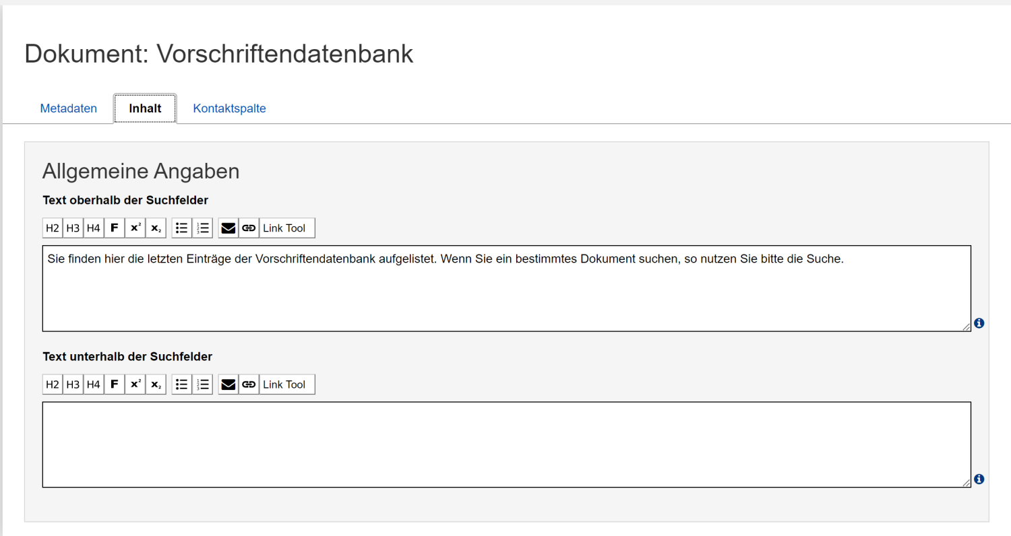Image resolution: width=1011 pixels, height=536 pixels.
Task: Apply H2 heading in the upper toolbar
Action: click(52, 228)
